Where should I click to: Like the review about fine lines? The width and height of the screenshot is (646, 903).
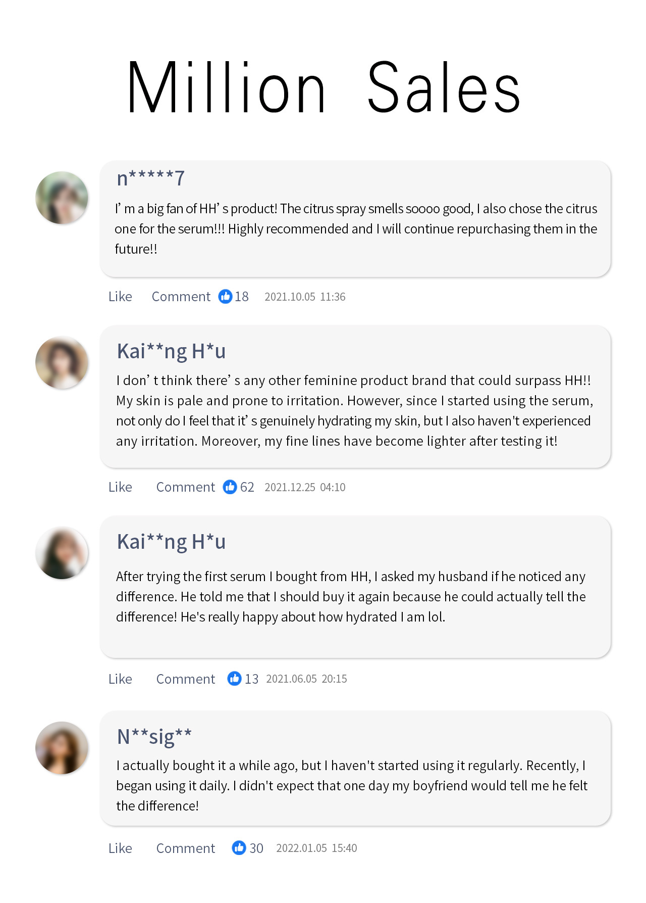coord(120,487)
